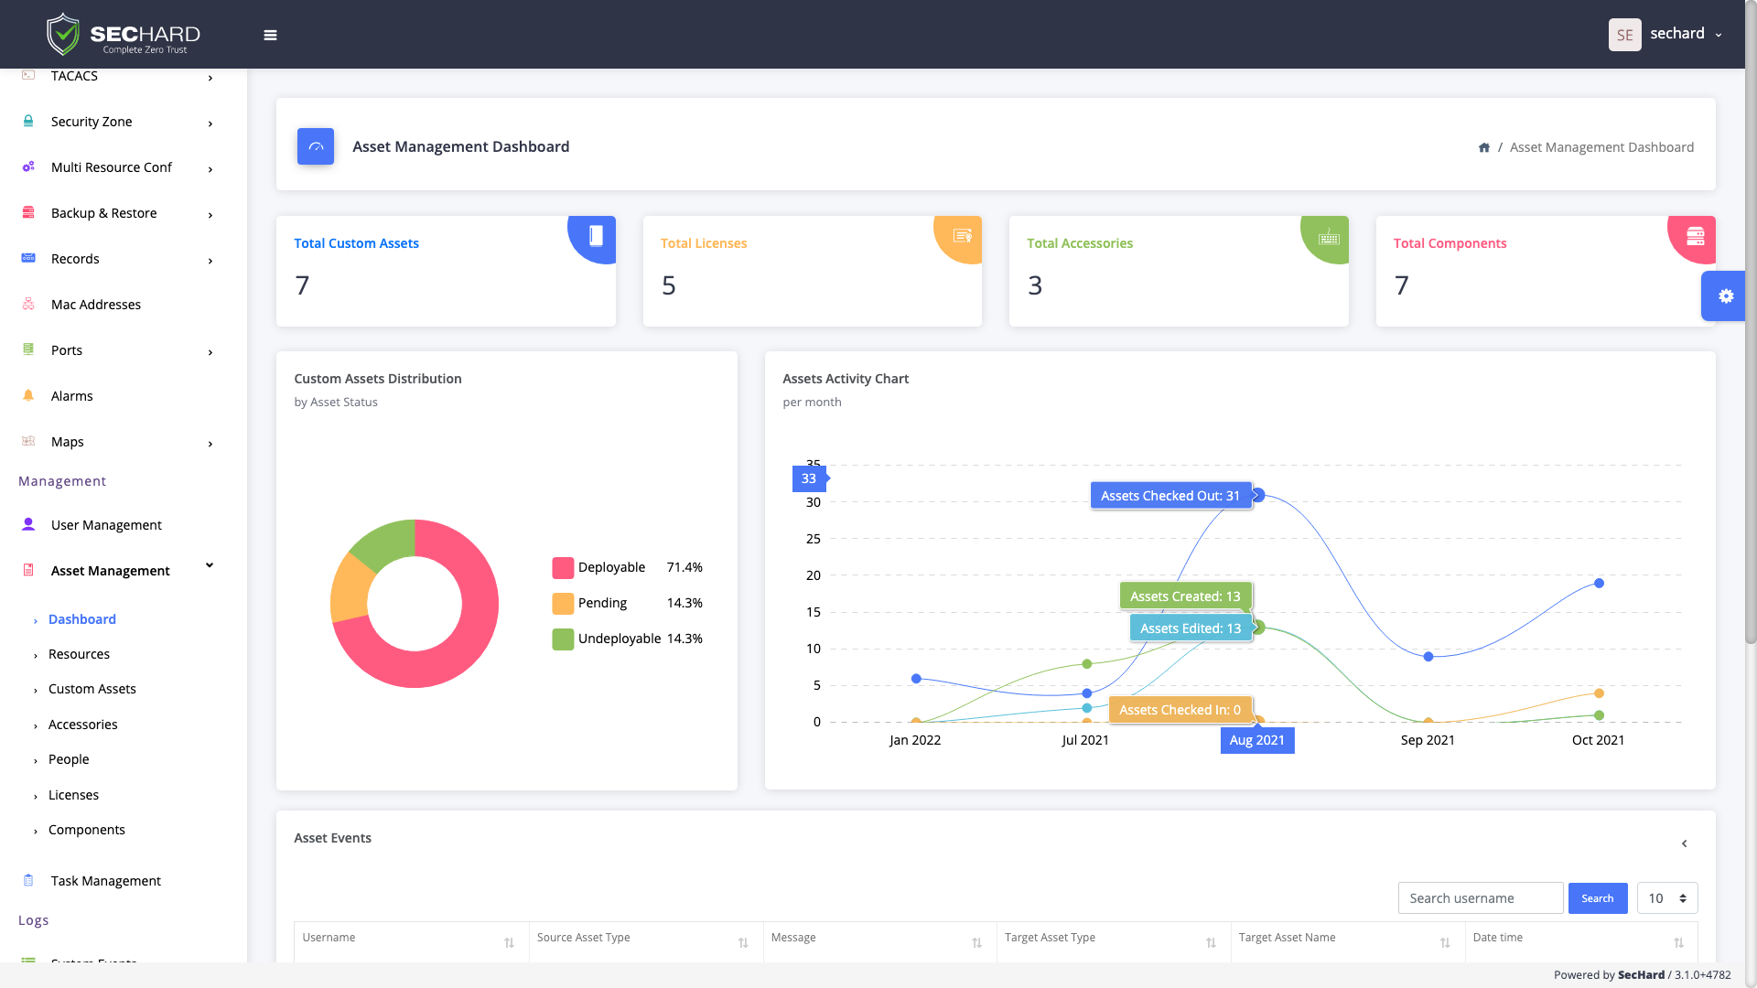Toggle the Pending legend entry
1757x988 pixels.
(602, 603)
